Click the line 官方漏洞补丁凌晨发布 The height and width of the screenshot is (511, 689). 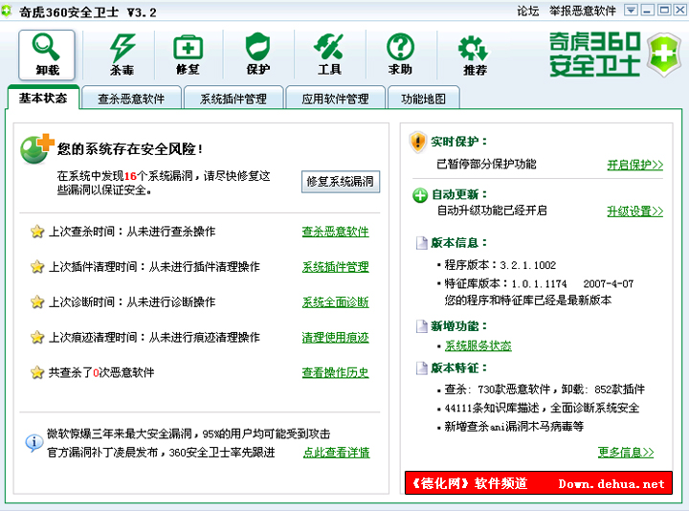[161, 453]
